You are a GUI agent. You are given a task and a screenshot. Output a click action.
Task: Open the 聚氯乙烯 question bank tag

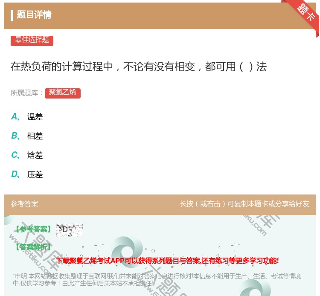[63, 93]
